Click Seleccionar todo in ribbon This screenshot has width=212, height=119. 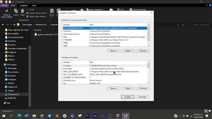point(138,10)
